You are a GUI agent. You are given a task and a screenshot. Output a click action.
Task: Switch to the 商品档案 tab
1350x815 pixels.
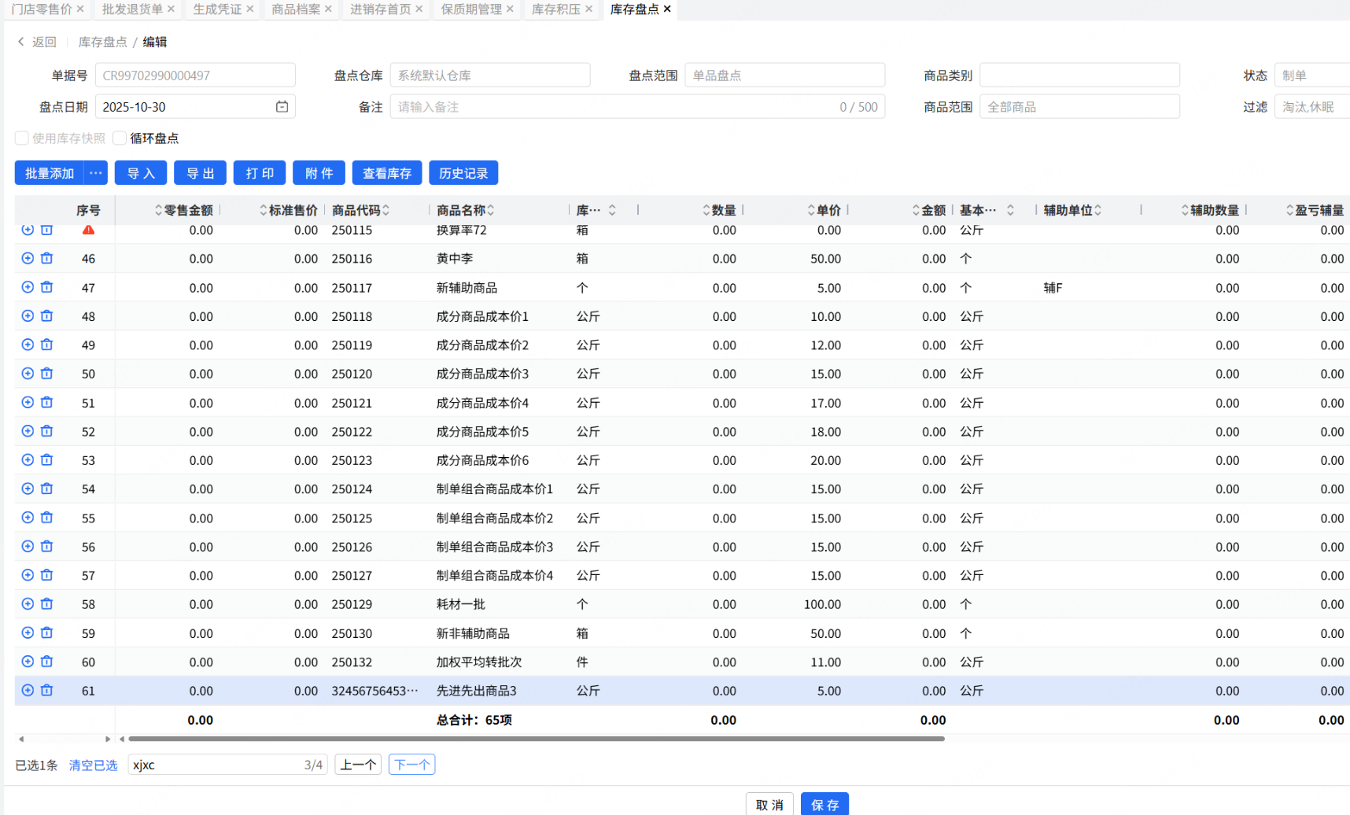point(296,9)
